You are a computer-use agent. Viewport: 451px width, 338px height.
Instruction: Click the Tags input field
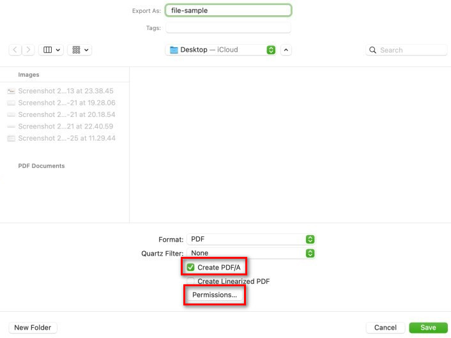(x=228, y=28)
